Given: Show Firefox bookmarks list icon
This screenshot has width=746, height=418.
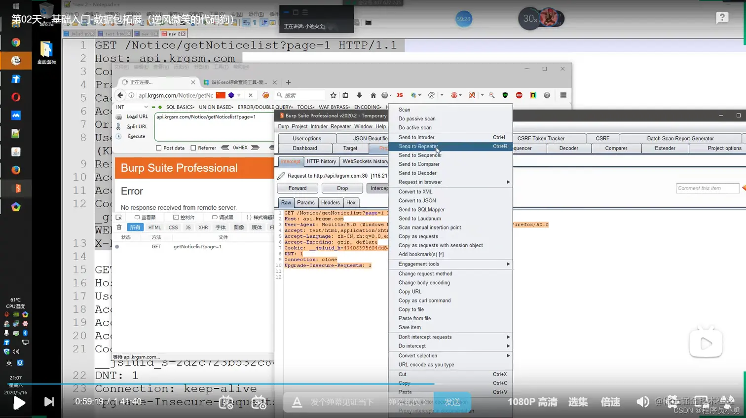Looking at the screenshot, I should [x=345, y=95].
